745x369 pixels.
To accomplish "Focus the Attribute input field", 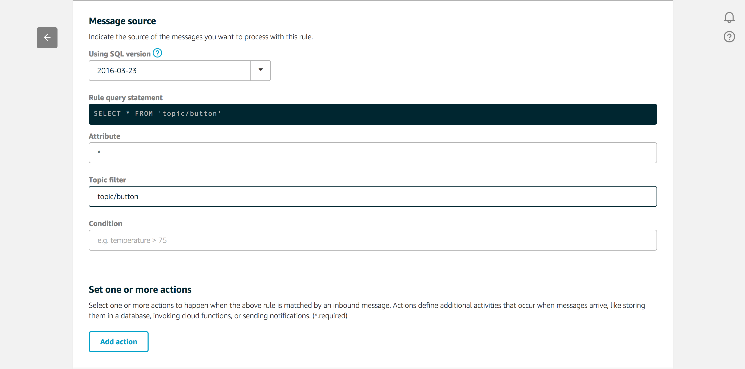I will pos(373,152).
